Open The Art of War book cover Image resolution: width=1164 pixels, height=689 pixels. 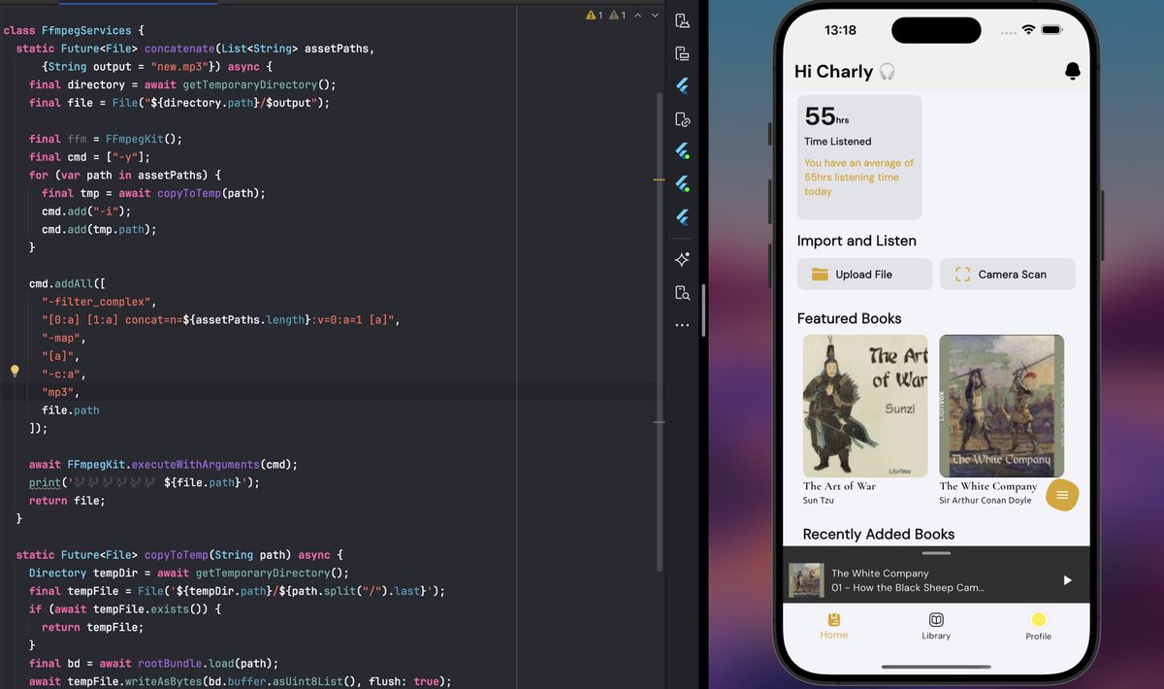865,406
